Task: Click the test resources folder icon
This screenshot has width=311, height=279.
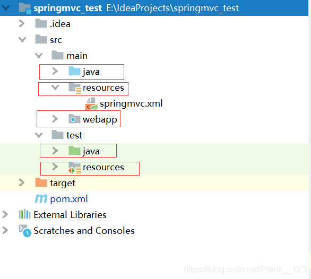Action: [x=75, y=168]
